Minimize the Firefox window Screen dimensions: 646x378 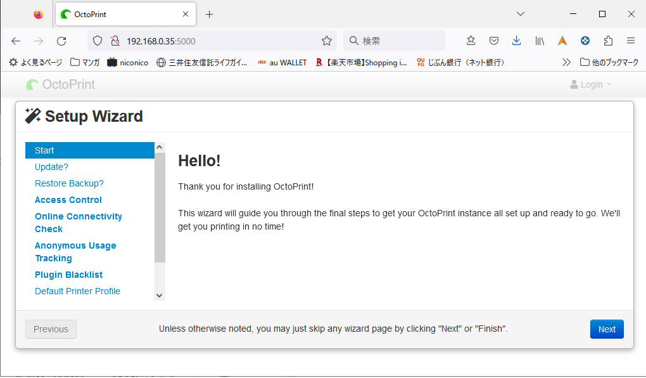click(573, 14)
